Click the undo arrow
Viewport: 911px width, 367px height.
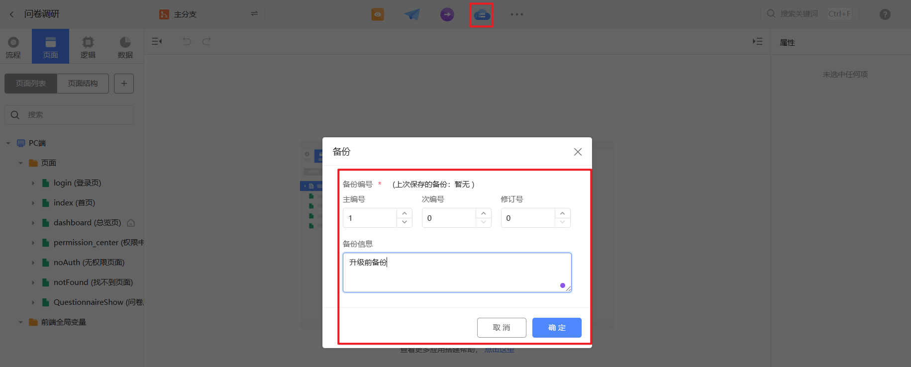click(x=187, y=41)
